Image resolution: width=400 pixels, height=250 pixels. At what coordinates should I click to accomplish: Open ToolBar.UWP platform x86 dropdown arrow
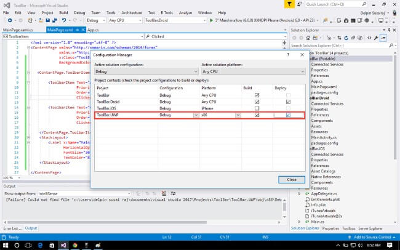[238, 115]
